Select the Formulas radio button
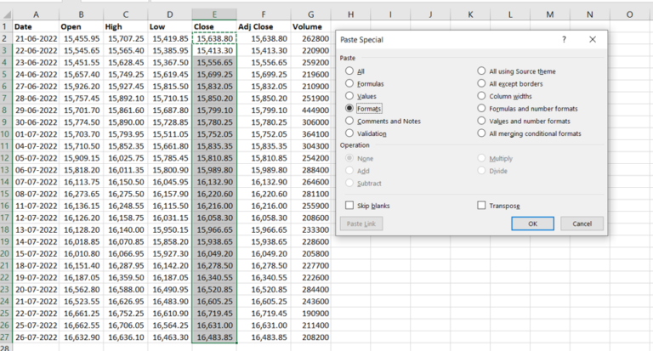 coord(349,84)
